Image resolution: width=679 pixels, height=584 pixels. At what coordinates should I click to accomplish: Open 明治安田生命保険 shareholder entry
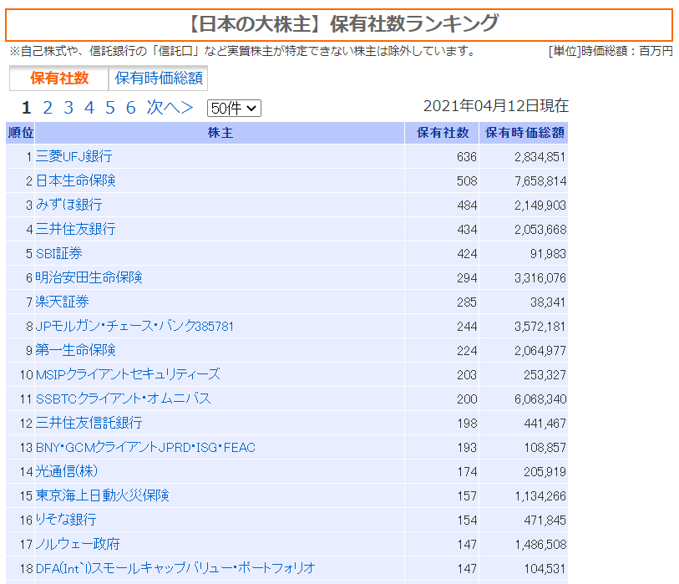[x=89, y=277]
